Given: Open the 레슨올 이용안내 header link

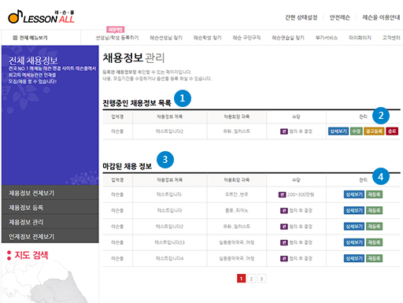Looking at the screenshot, I should [x=381, y=17].
